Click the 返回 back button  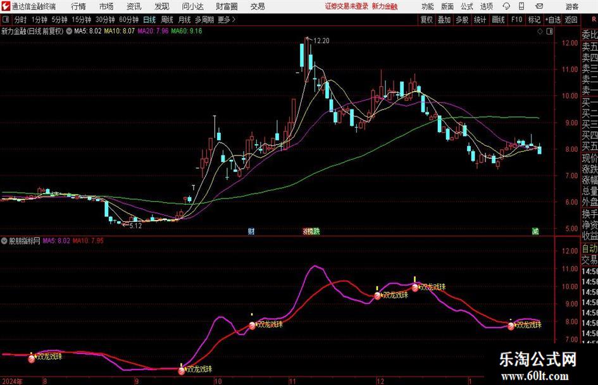coord(571,20)
